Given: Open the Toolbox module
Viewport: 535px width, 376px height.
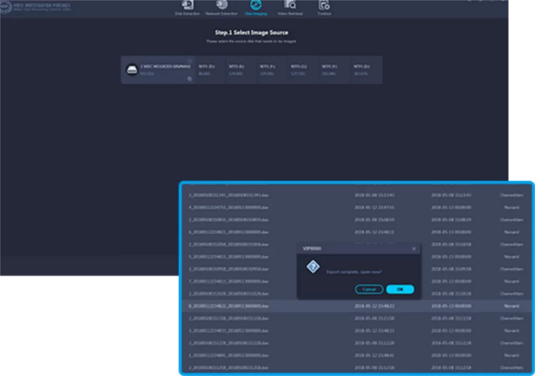Looking at the screenshot, I should (324, 6).
